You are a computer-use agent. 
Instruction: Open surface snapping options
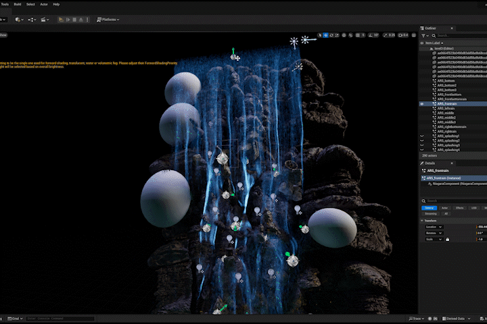[350, 35]
